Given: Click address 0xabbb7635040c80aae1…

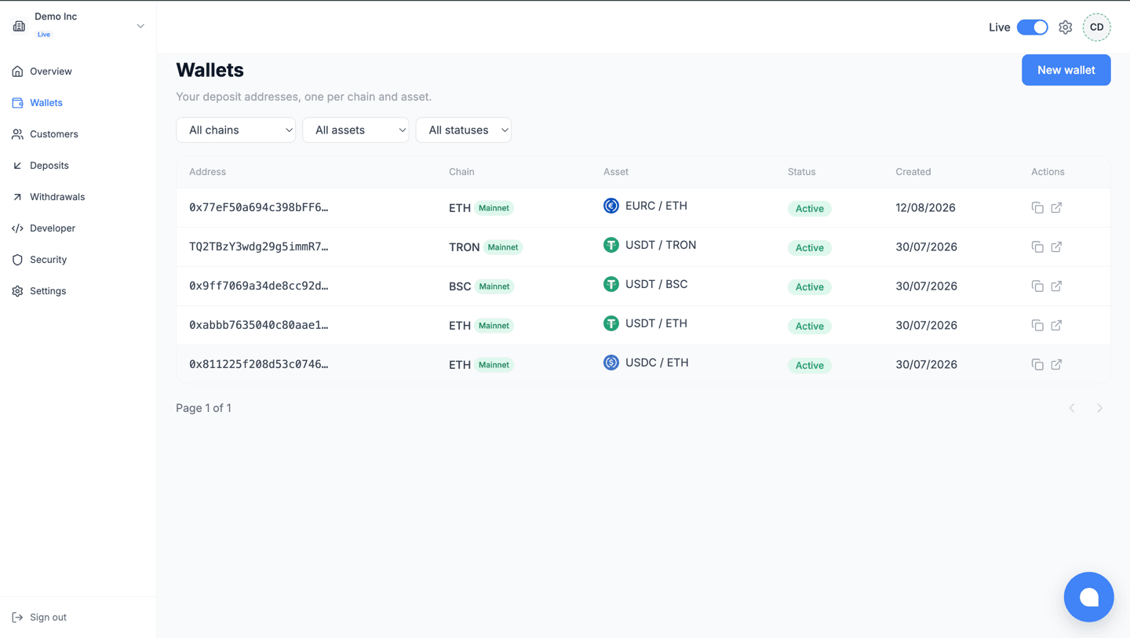Looking at the screenshot, I should [259, 326].
